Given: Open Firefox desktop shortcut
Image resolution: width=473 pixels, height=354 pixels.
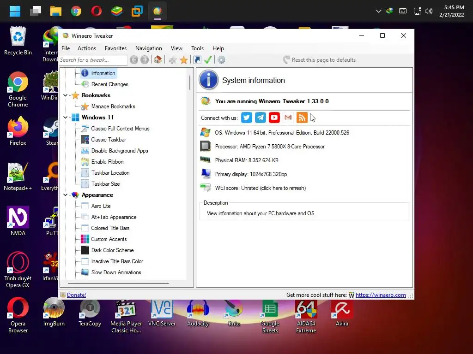Looking at the screenshot, I should click(x=18, y=131).
